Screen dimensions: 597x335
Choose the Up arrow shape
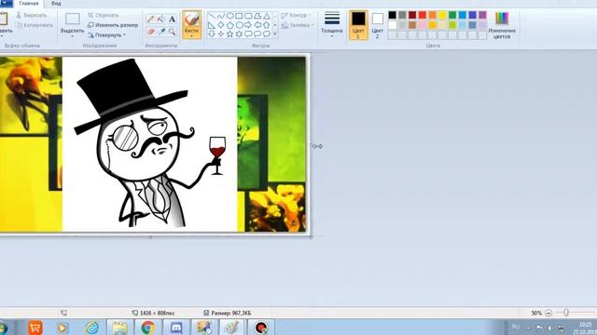[267, 25]
